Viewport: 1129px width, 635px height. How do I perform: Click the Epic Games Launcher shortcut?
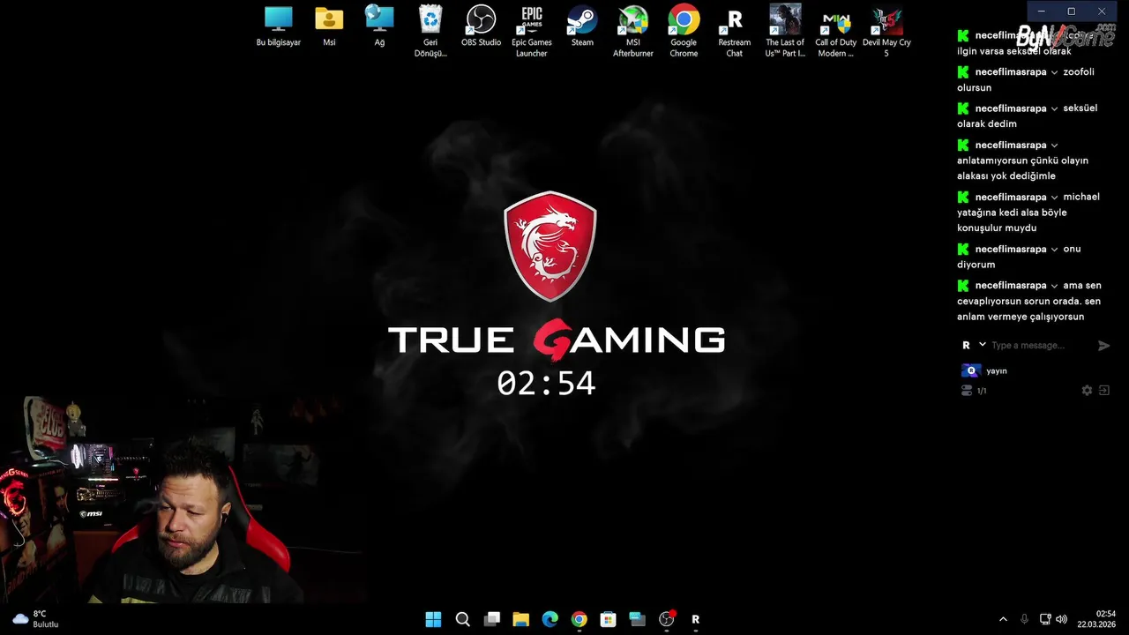(532, 31)
